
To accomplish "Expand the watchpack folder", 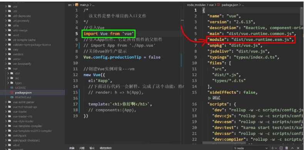I will 6,136.
